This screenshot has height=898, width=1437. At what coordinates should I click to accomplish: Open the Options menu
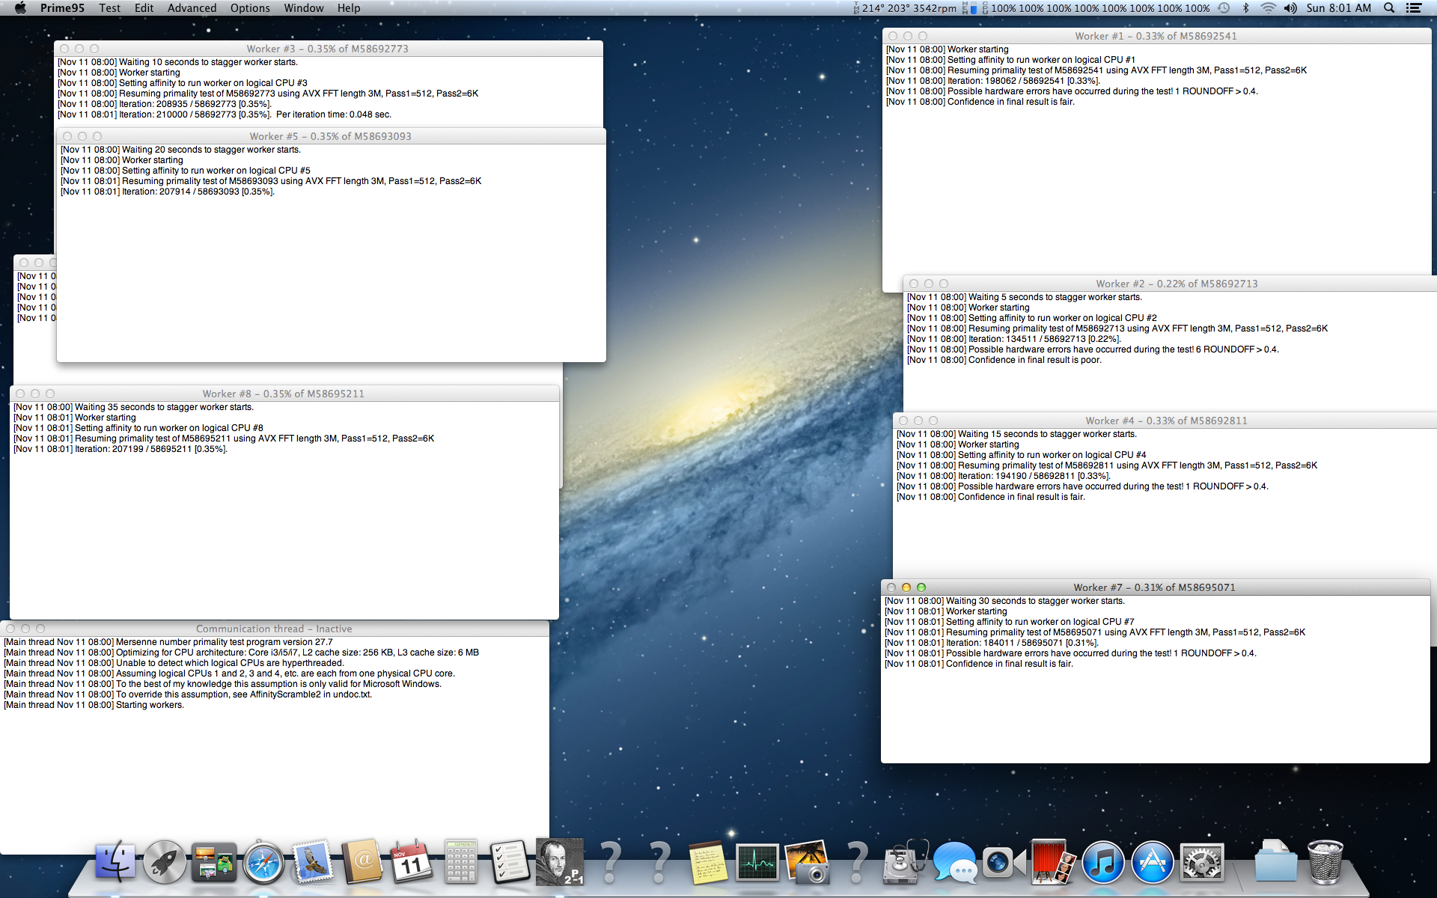tap(250, 8)
